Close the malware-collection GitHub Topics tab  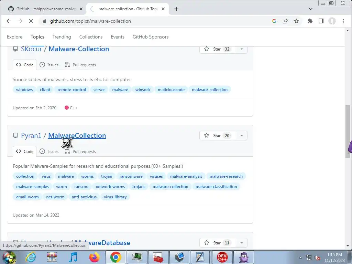coord(163,9)
